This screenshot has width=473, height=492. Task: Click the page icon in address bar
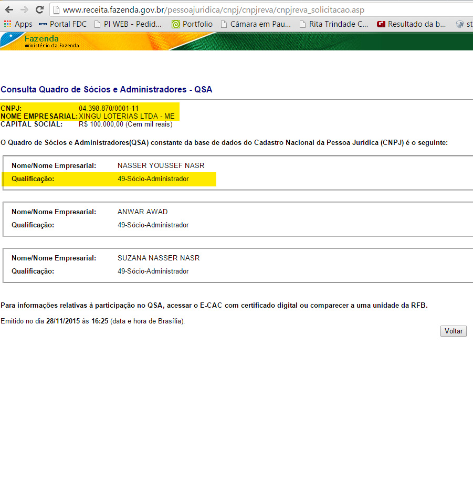(55, 10)
